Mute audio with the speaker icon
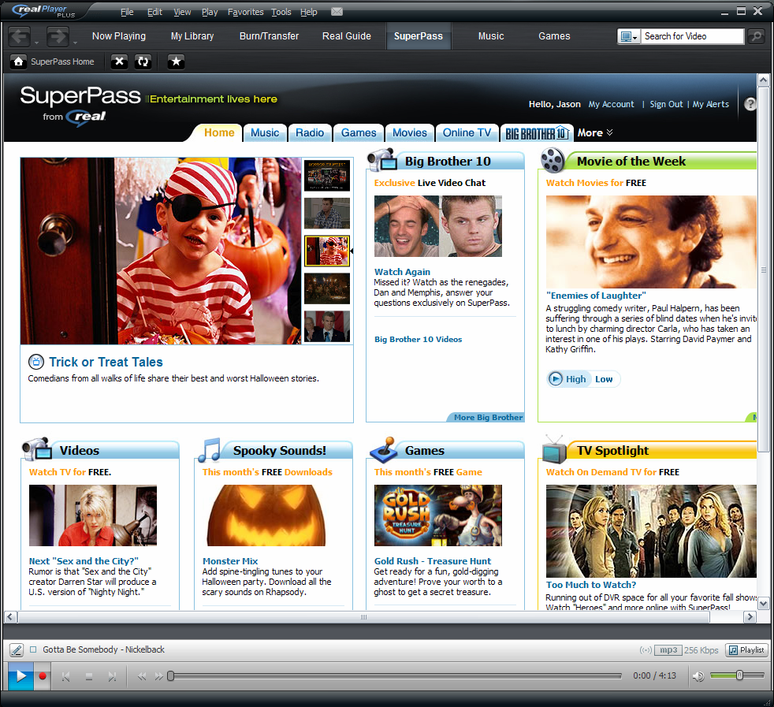This screenshot has height=707, width=774. point(698,676)
